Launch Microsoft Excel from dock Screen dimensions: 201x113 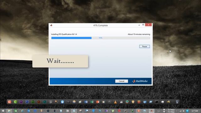[92, 102]
